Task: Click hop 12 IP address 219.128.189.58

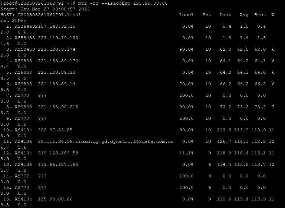Action: 58,153
